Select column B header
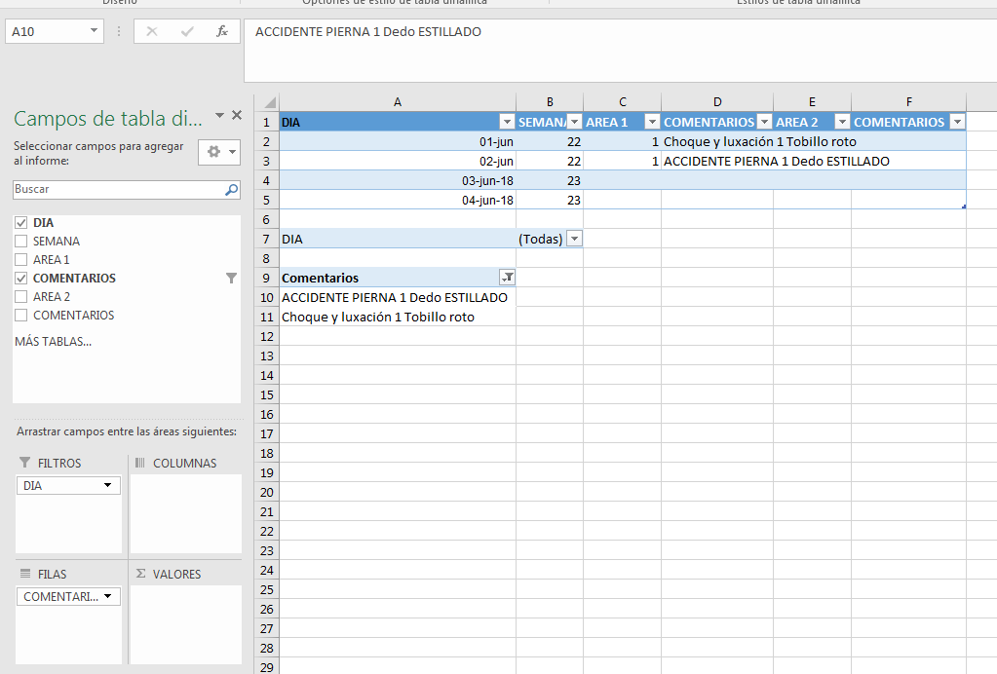 (x=550, y=102)
